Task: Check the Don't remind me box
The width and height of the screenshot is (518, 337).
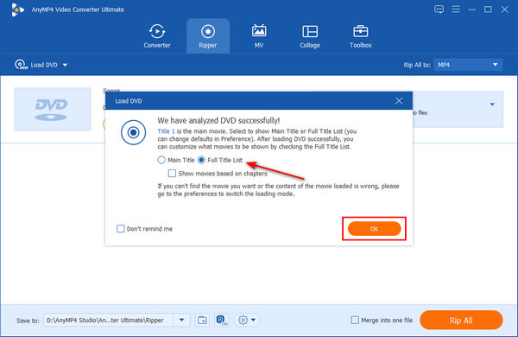Action: (121, 228)
